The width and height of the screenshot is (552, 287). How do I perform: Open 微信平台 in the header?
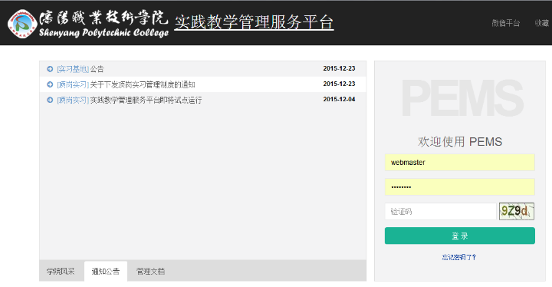click(505, 23)
